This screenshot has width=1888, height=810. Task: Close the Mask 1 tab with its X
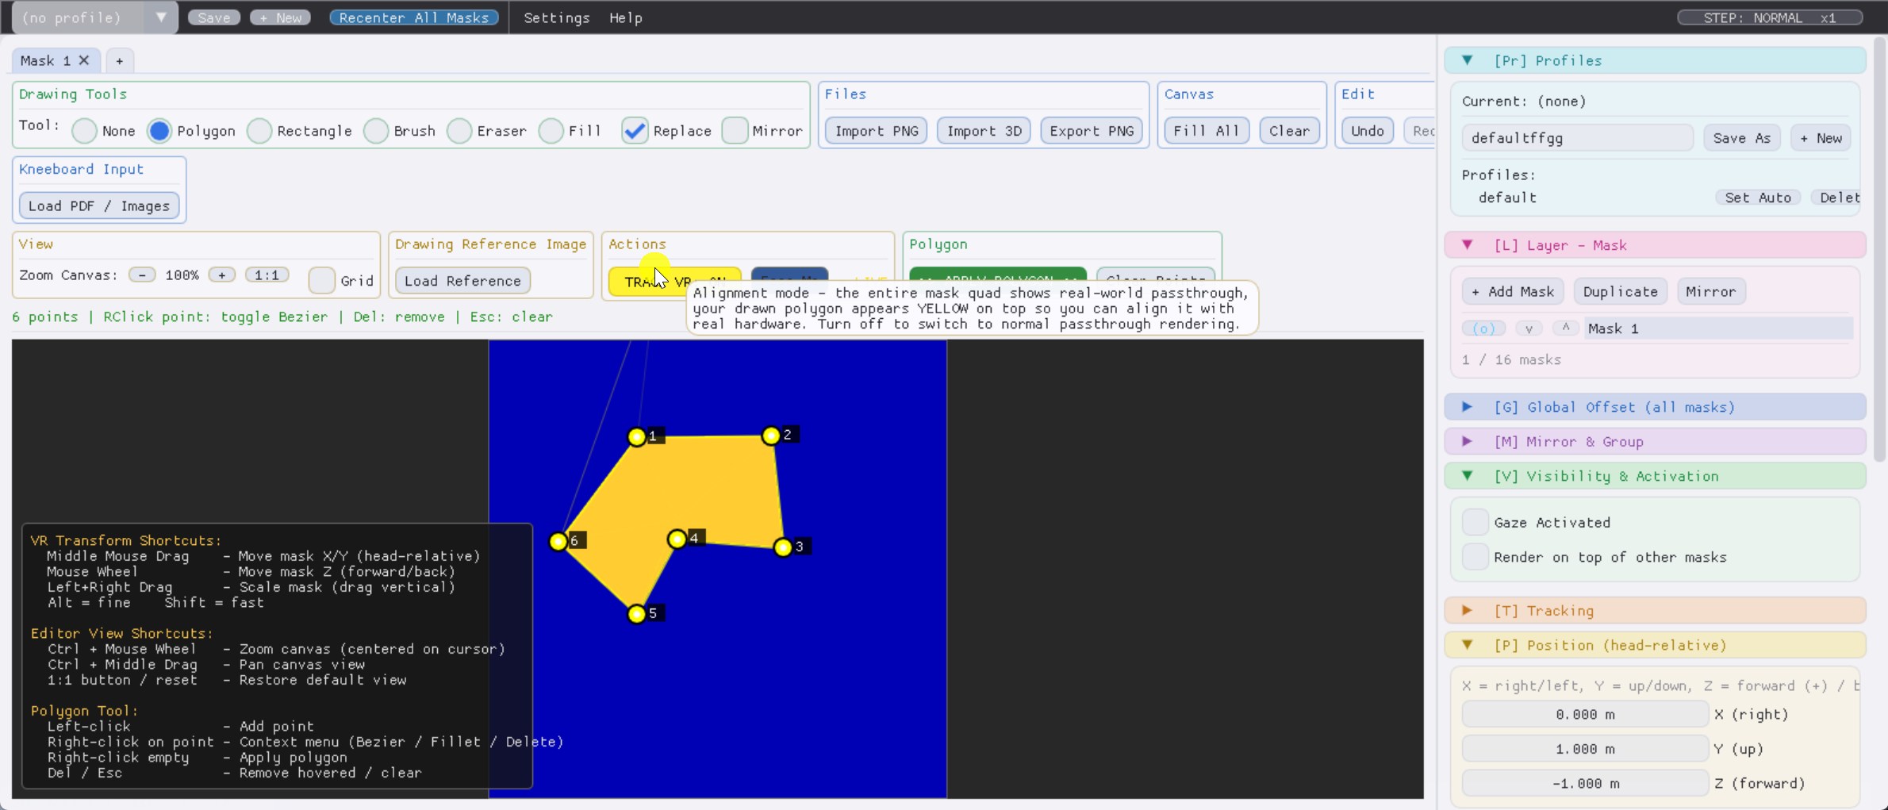[x=85, y=60]
